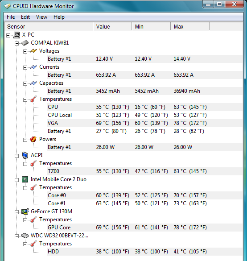The width and height of the screenshot is (247, 261).
Task: Click the Intel Mobile Core 2 Duo processor icon
Action: click(x=25, y=179)
